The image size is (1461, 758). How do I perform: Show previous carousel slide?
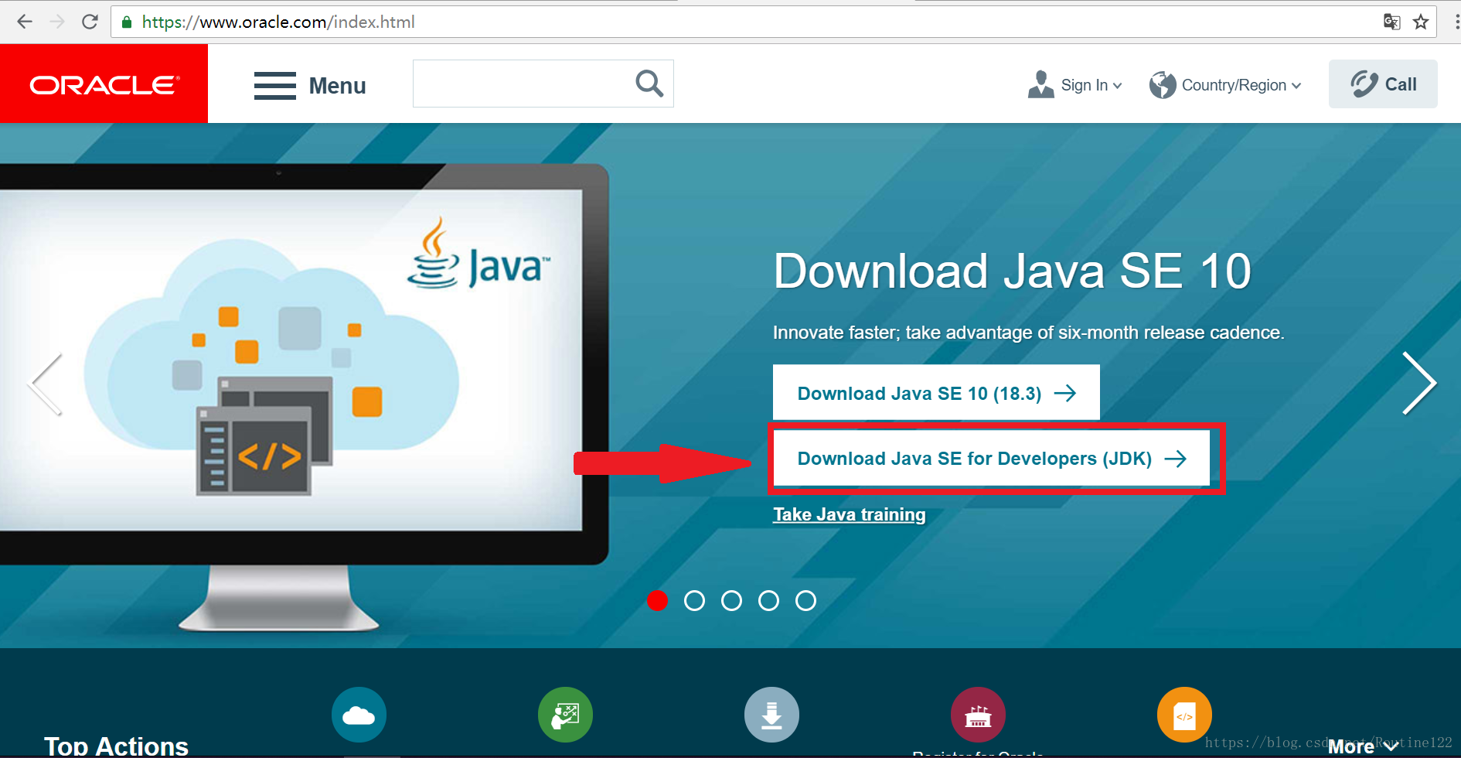pos(45,384)
